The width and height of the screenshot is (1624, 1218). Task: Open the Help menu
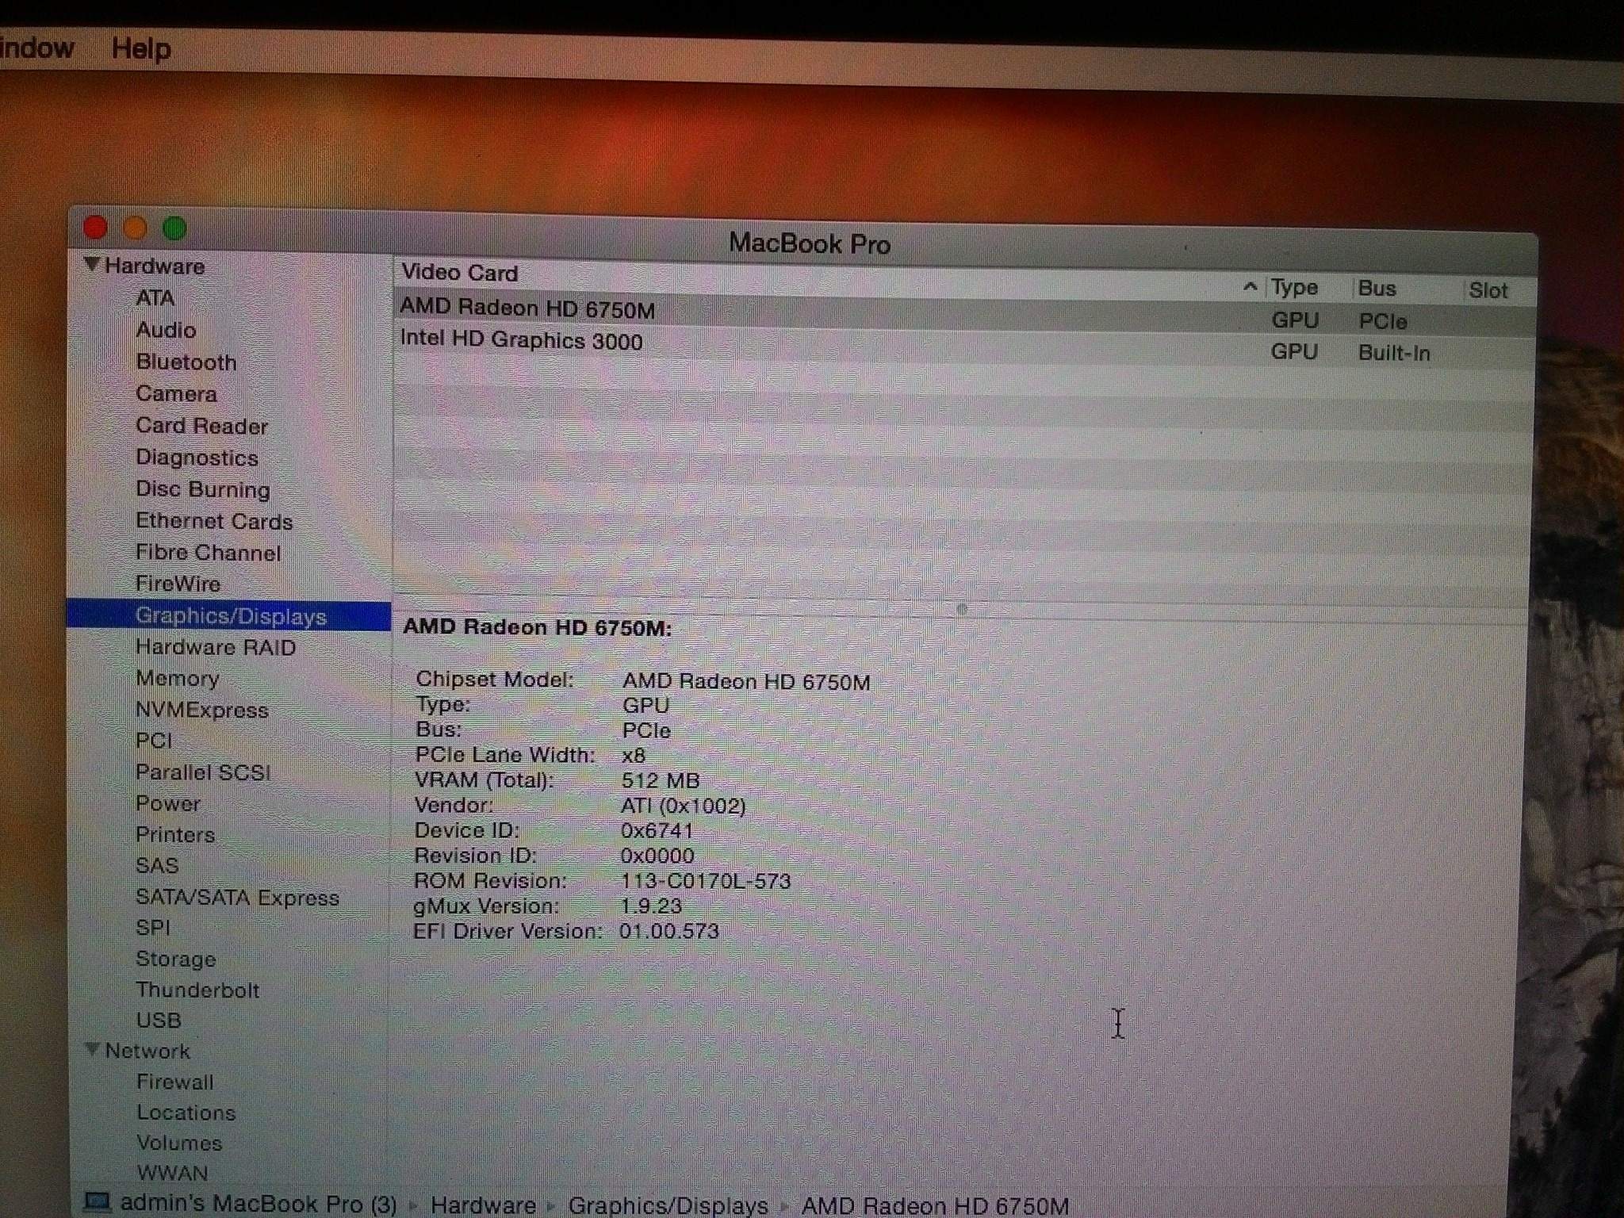(x=140, y=49)
